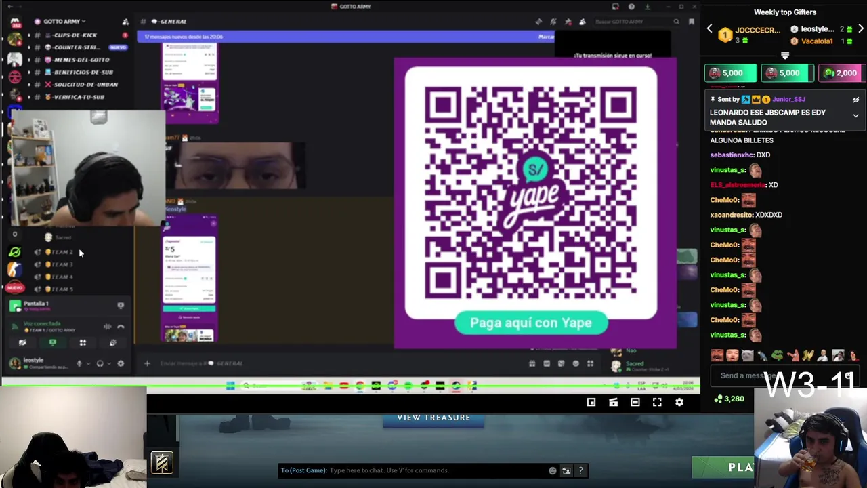Click the Discord download arrow icon
Viewport: 867px width, 488px height.
click(x=647, y=7)
